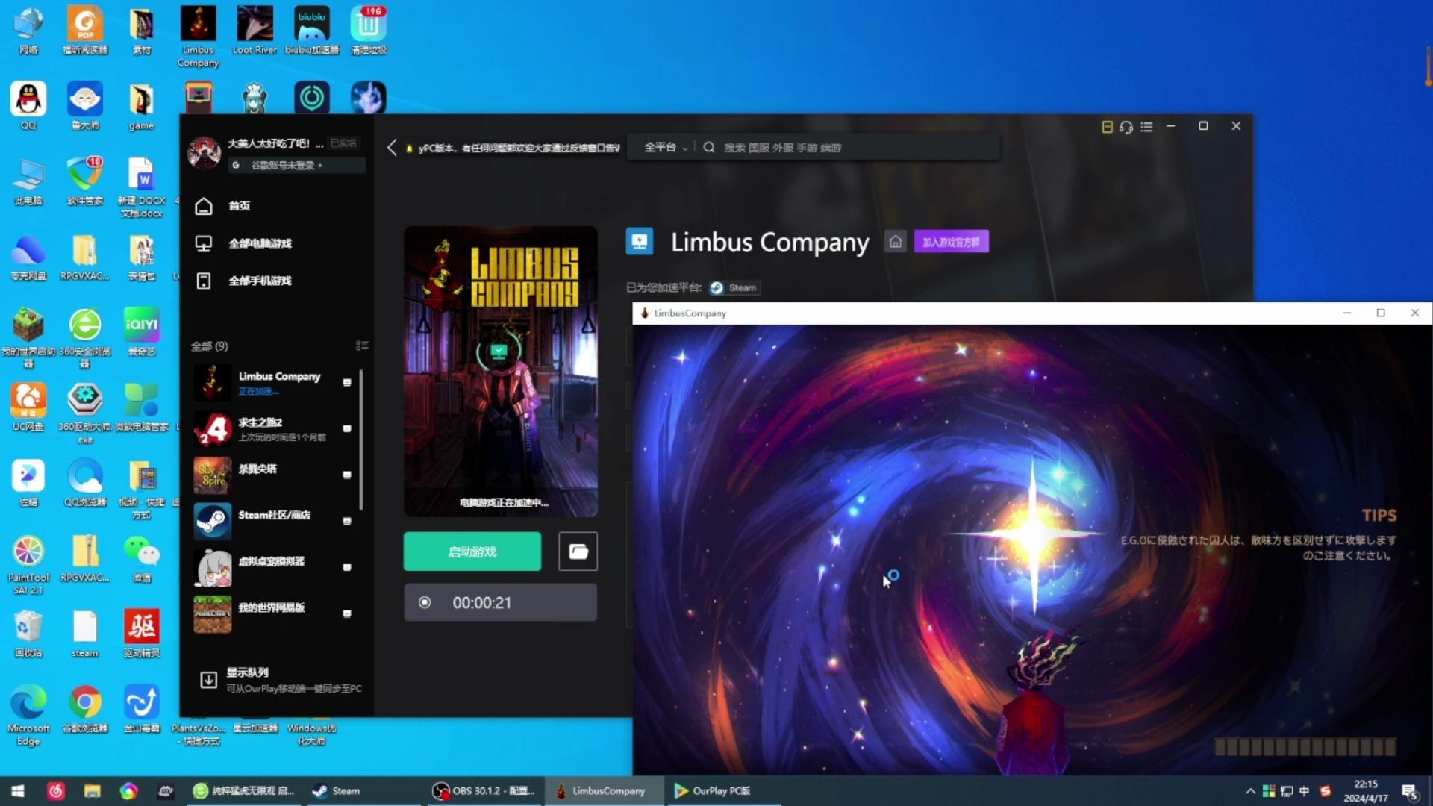Open File Explorer from the taskbar
This screenshot has width=1433, height=806.
92,791
